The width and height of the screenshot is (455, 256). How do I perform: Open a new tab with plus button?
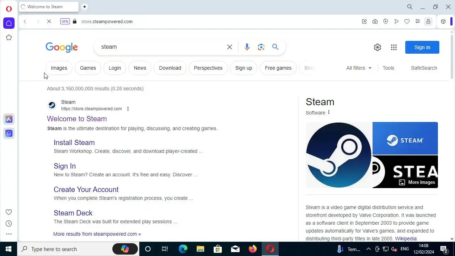[x=85, y=7]
